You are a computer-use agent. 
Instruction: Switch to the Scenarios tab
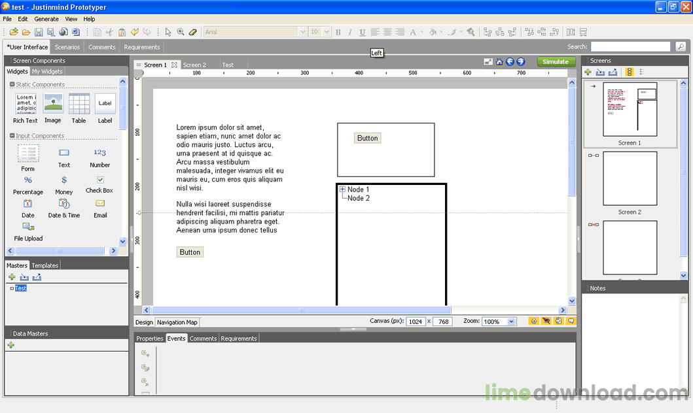[67, 47]
